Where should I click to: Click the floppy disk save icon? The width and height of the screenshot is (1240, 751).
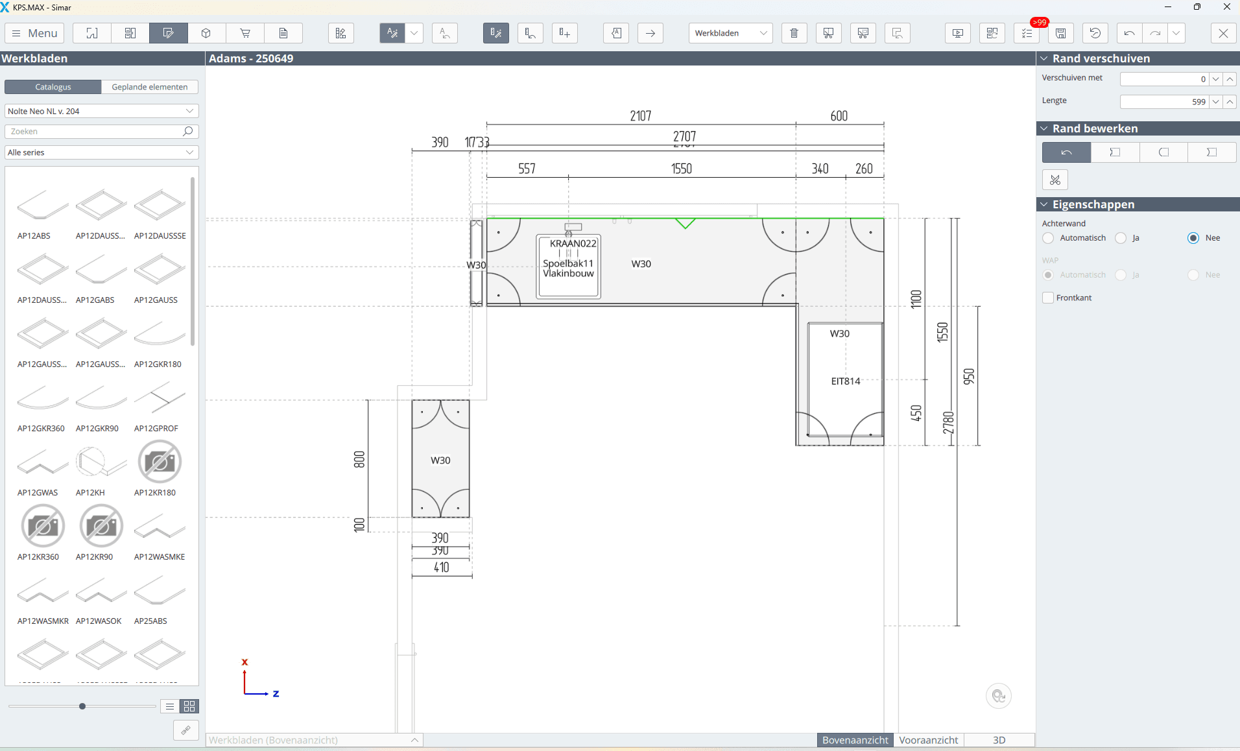pyautogui.click(x=1061, y=33)
